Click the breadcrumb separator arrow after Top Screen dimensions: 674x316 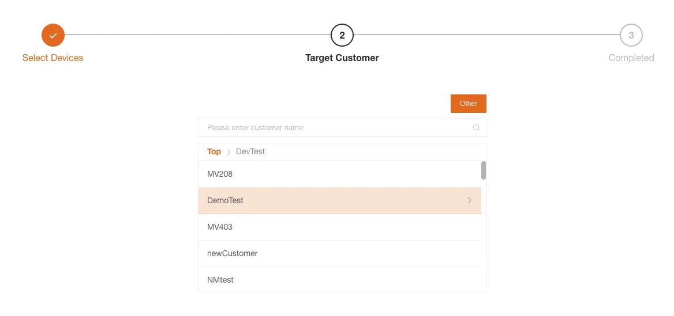pyautogui.click(x=229, y=152)
